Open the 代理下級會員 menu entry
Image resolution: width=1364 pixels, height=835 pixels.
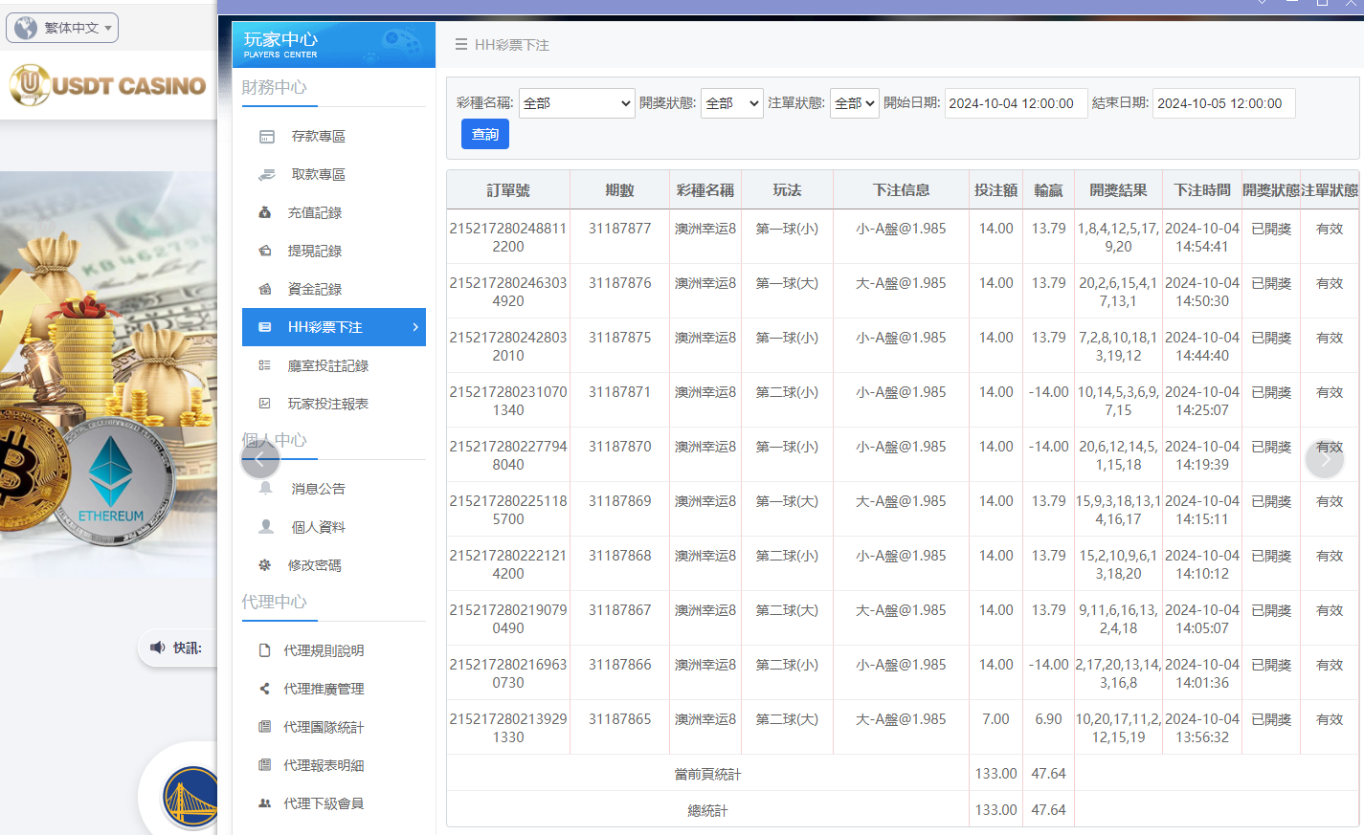tap(325, 803)
